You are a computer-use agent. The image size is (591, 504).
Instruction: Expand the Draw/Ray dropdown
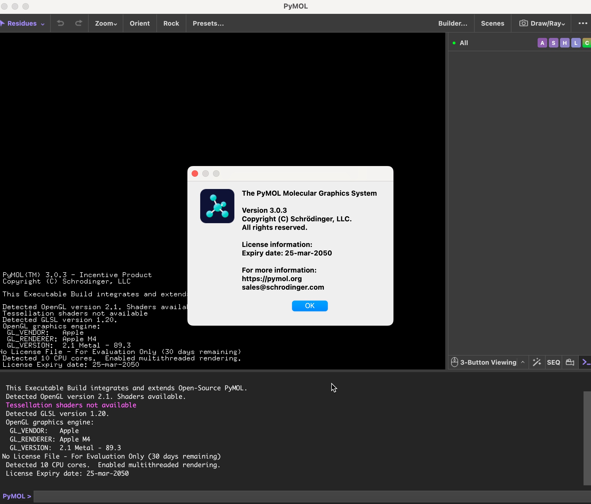[547, 23]
